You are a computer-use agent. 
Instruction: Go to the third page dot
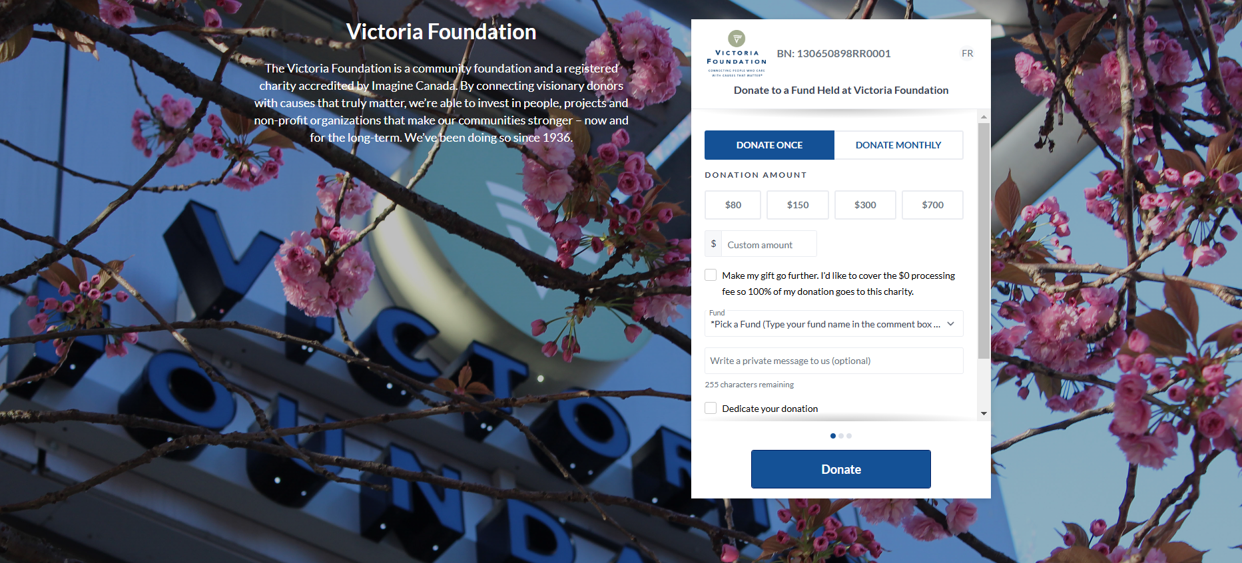click(849, 436)
